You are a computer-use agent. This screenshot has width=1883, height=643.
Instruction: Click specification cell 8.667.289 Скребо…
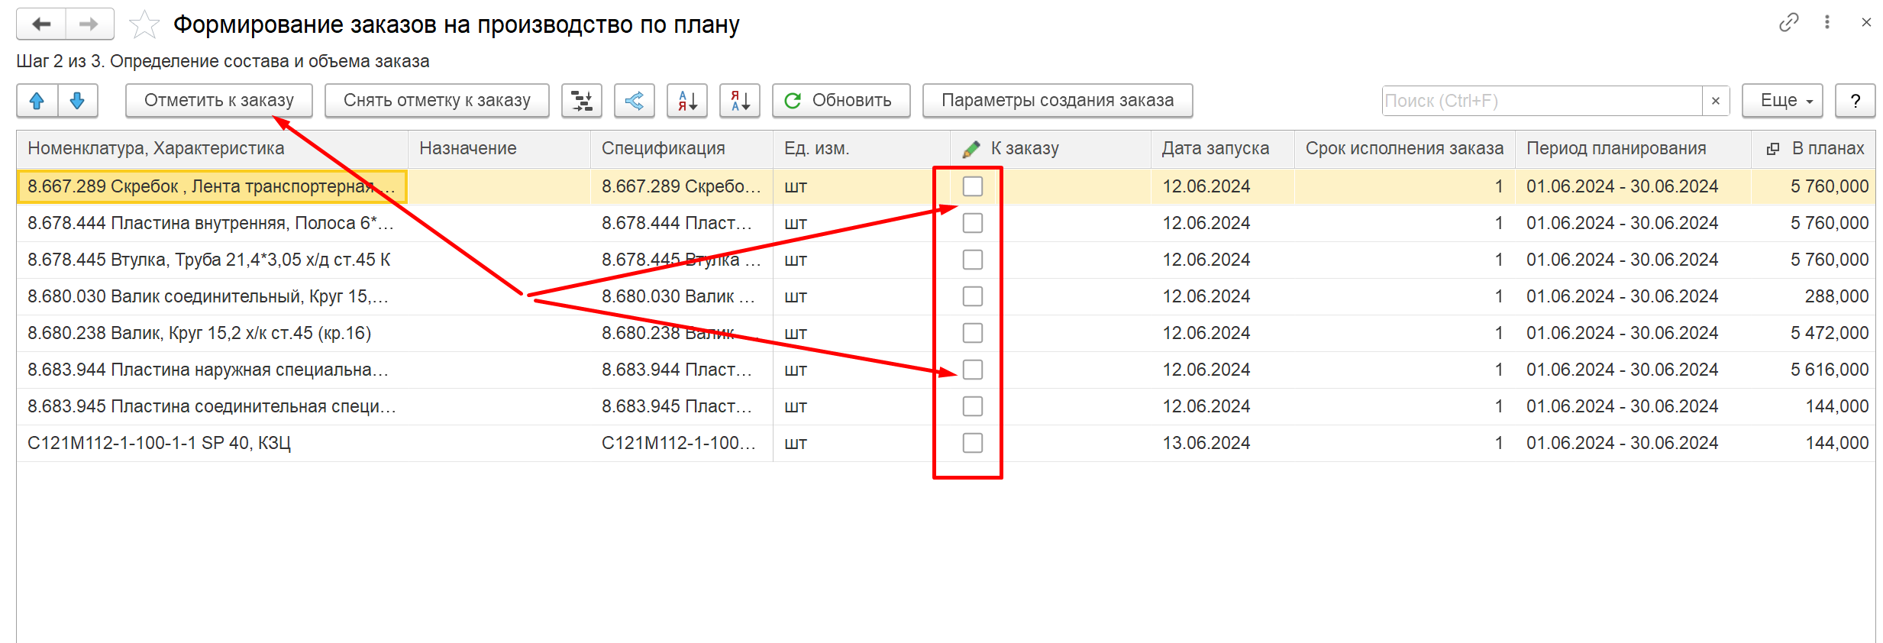682,186
